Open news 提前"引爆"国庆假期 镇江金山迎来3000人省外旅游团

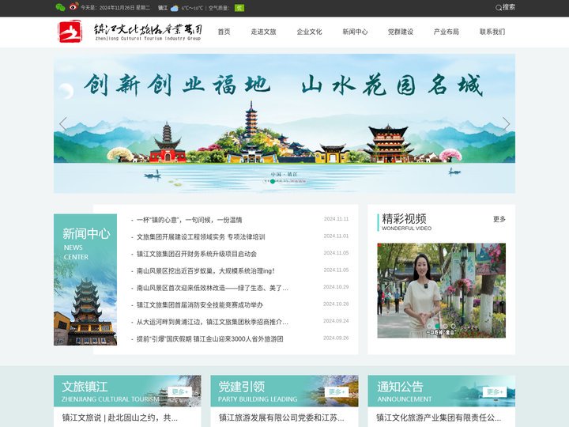[209, 338]
